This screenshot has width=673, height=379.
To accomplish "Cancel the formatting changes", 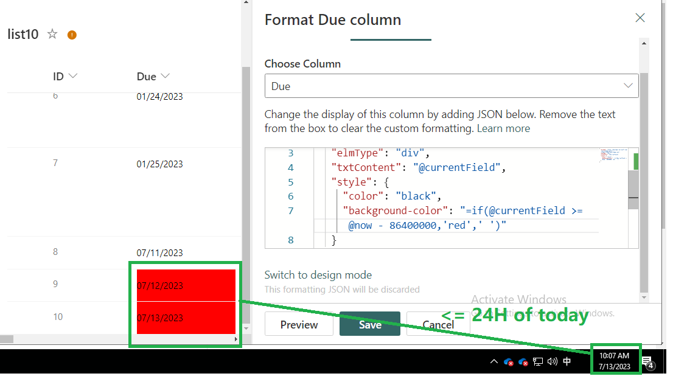I will [x=438, y=324].
